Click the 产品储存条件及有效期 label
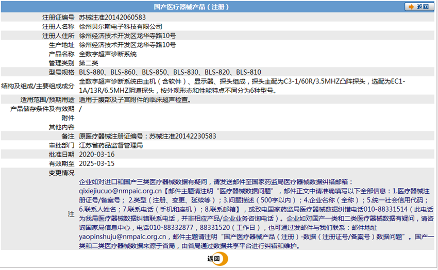 tap(42, 109)
